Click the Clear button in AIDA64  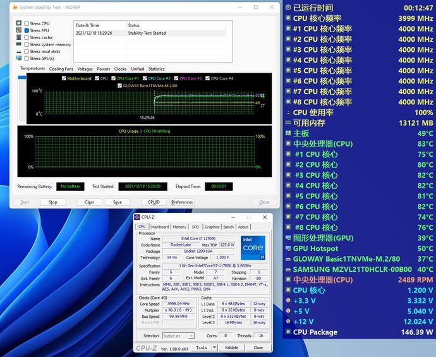89,202
